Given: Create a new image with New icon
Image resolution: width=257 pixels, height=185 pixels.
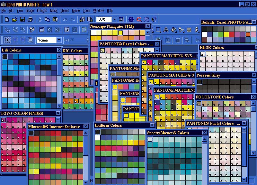Looking at the screenshot, I should pos(7,19).
